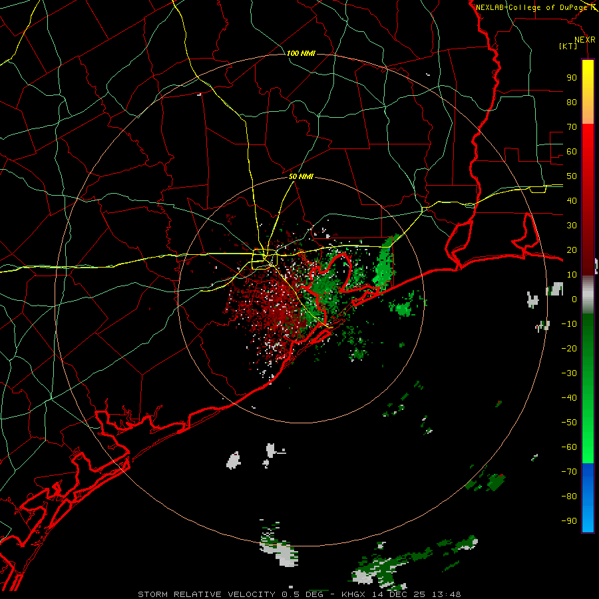The image size is (599, 599).
Task: Select the -50 value on velocity scale
Action: pyautogui.click(x=569, y=423)
